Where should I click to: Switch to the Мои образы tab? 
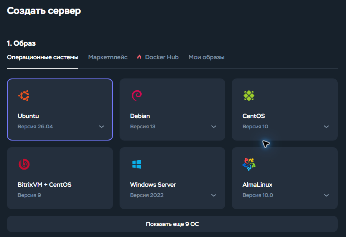206,57
